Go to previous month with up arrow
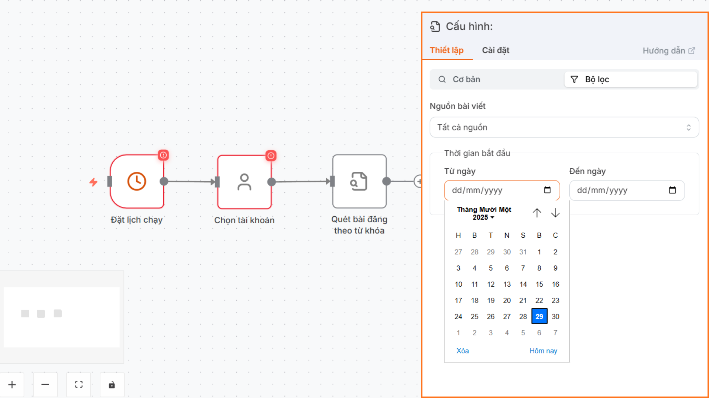 click(537, 213)
